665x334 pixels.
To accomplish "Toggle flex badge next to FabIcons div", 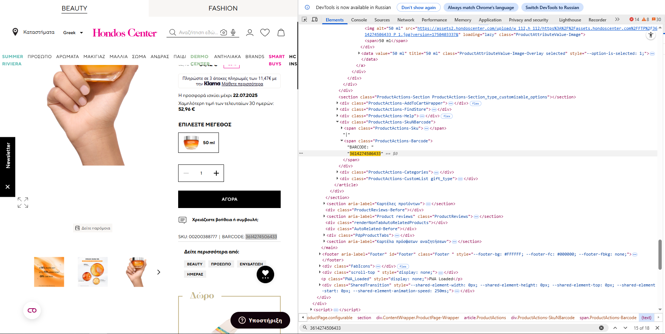I will (403, 266).
